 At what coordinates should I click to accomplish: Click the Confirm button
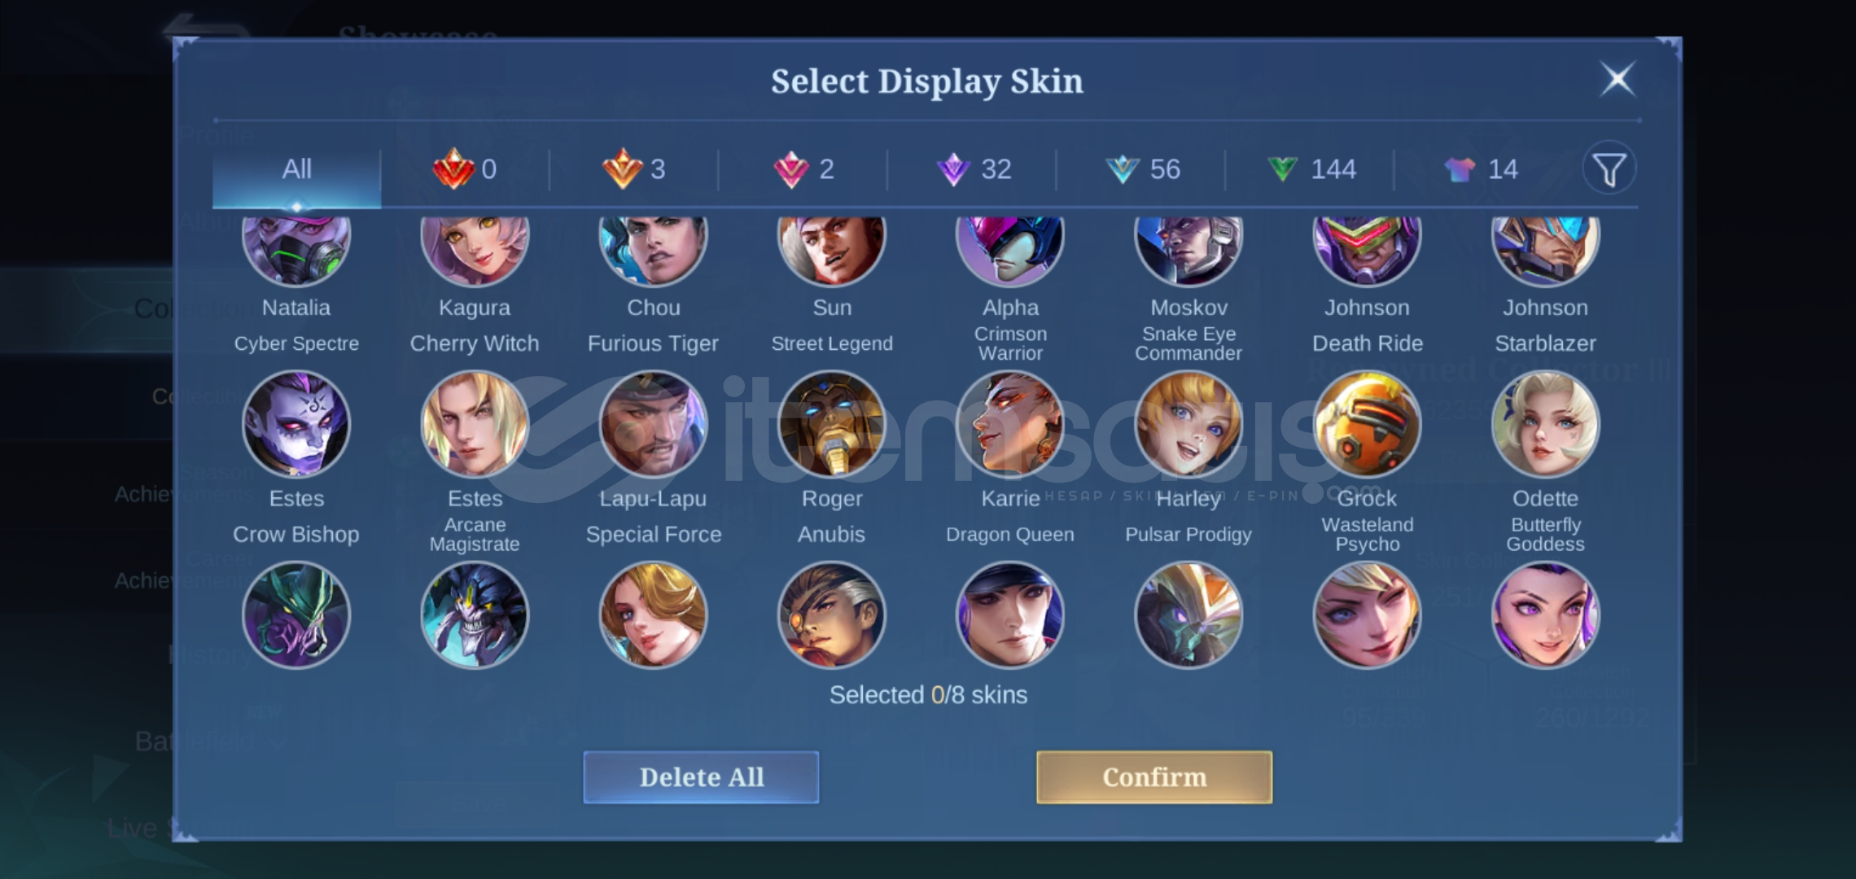(x=1154, y=777)
